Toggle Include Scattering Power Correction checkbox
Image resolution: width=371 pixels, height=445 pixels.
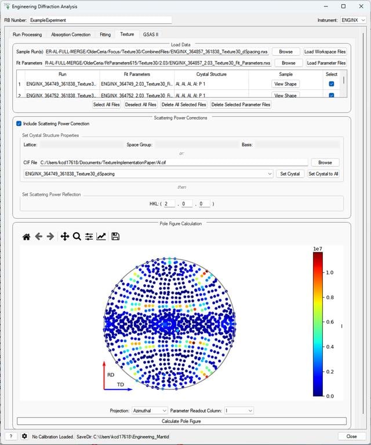(x=19, y=124)
